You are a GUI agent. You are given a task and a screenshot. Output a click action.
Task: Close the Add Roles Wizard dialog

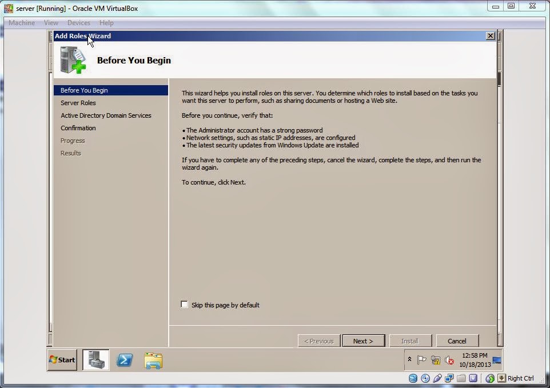point(491,36)
